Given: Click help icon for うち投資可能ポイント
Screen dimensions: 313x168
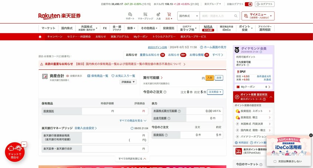Looking at the screenshot, I should click(x=248, y=65).
